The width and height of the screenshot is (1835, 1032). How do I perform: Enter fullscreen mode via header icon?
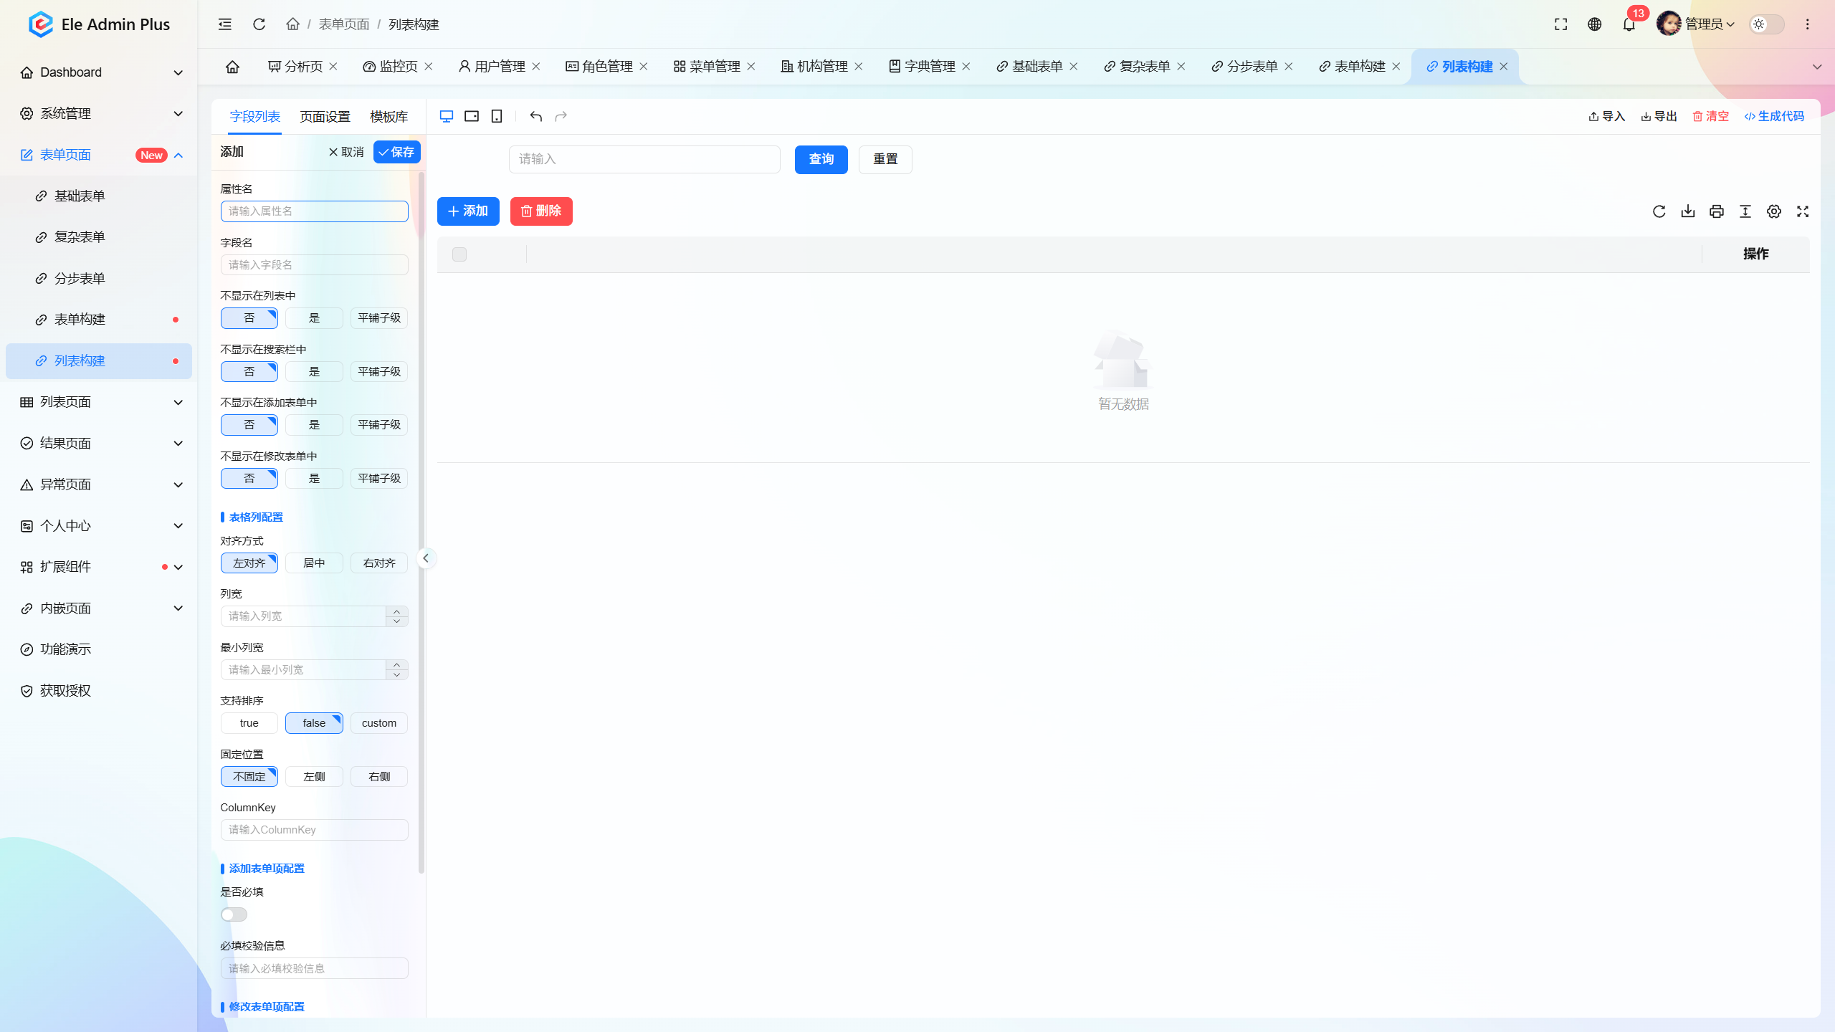[1560, 24]
